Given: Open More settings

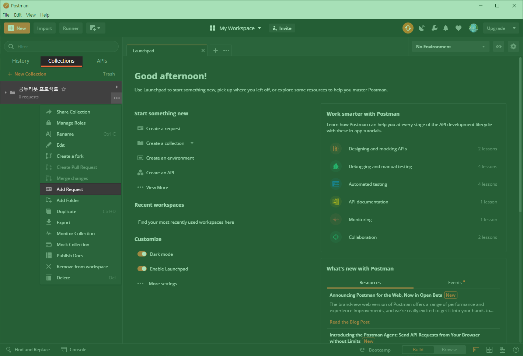Looking at the screenshot, I should [x=157, y=284].
